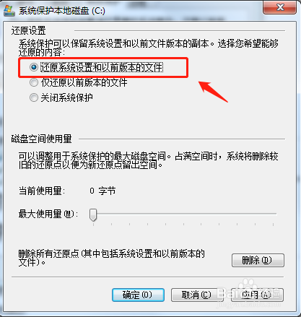Image resolution: width=301 pixels, height=317 pixels.
Task: Click the middle of the max usage slider track
Action: (183, 214)
